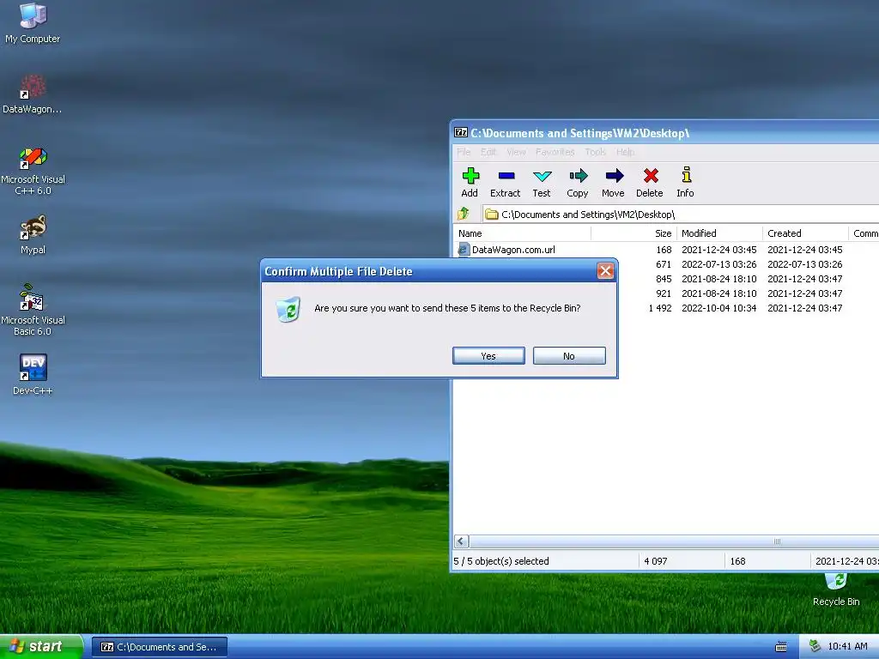Click the Test toolbar icon
Viewport: 879px width, 659px height.
pos(542,183)
